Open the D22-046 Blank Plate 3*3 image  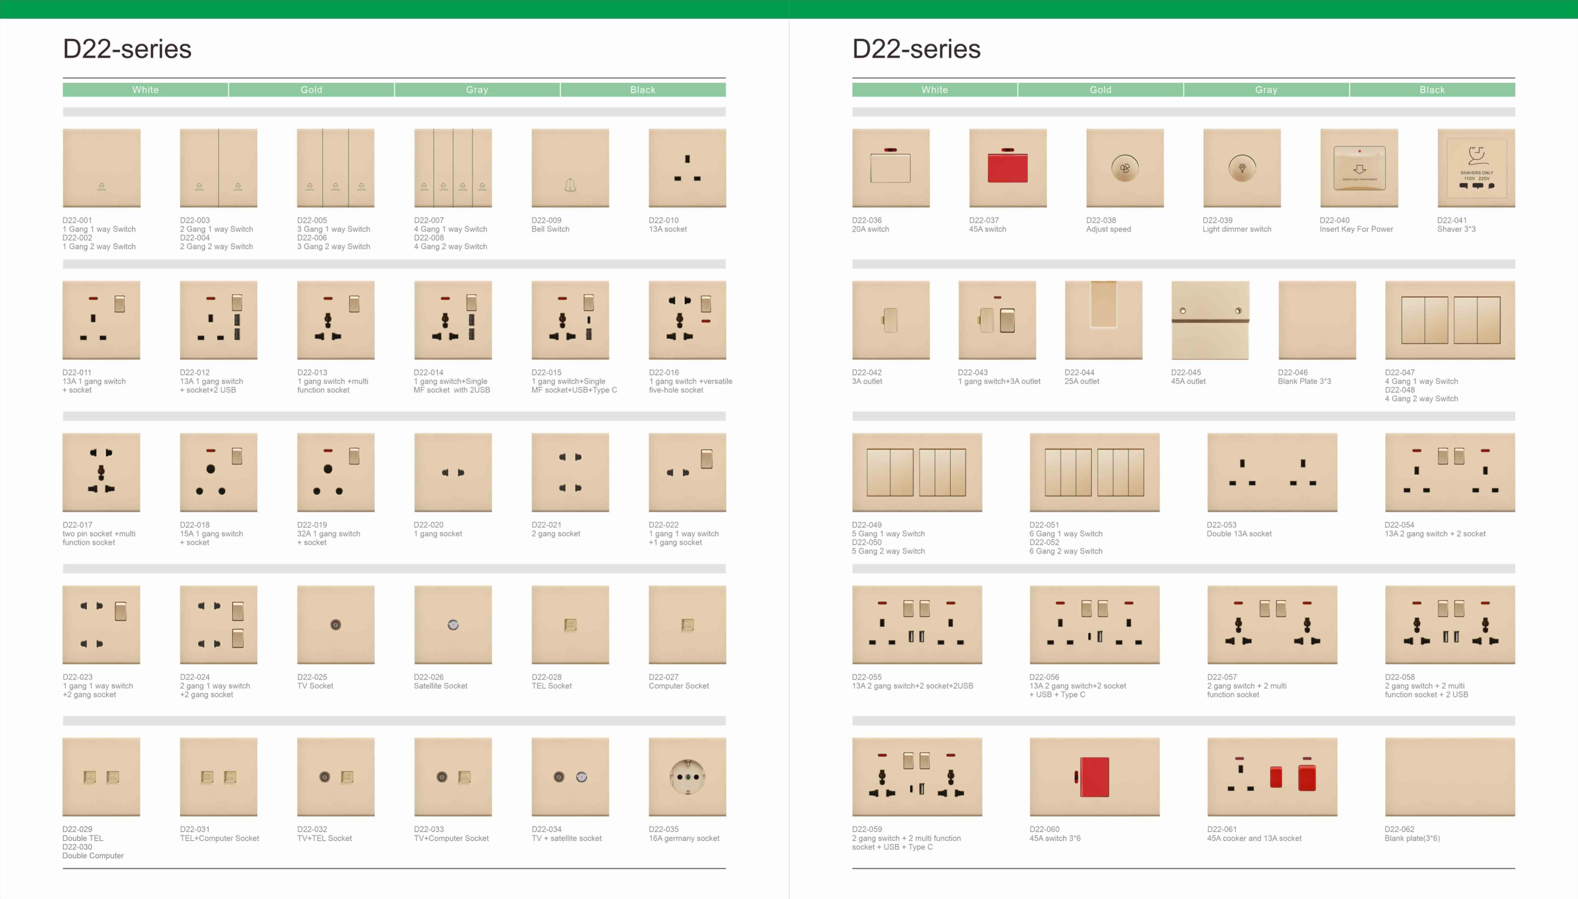pyautogui.click(x=1317, y=320)
